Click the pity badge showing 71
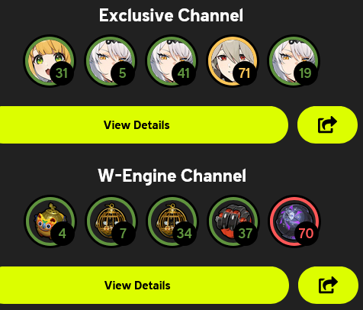 tap(244, 73)
